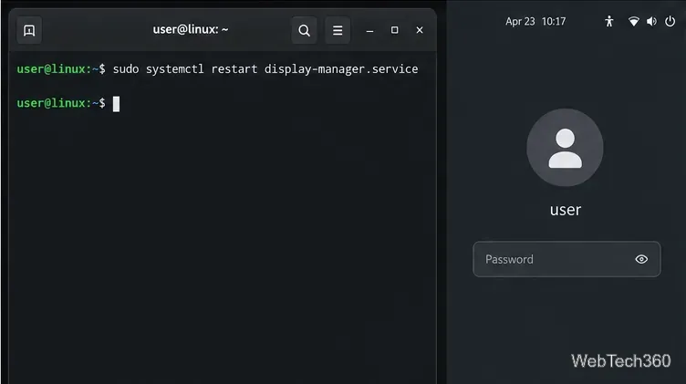The width and height of the screenshot is (686, 384).
Task: Click the terminal cursor at empty prompt
Action: tap(116, 104)
